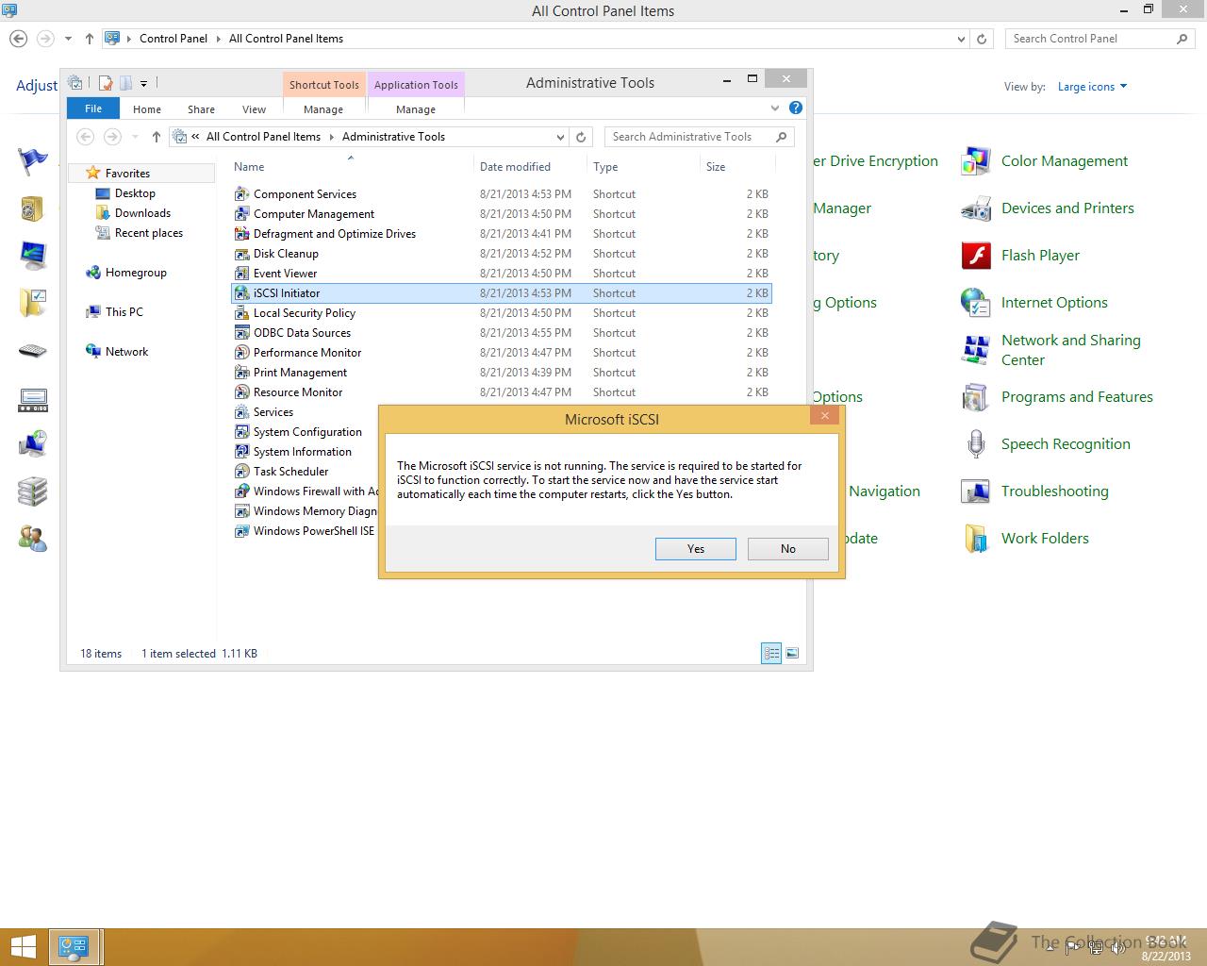Screen dimensions: 1207x966
Task: Open Network and Sharing Center icon
Action: pyautogui.click(x=975, y=350)
